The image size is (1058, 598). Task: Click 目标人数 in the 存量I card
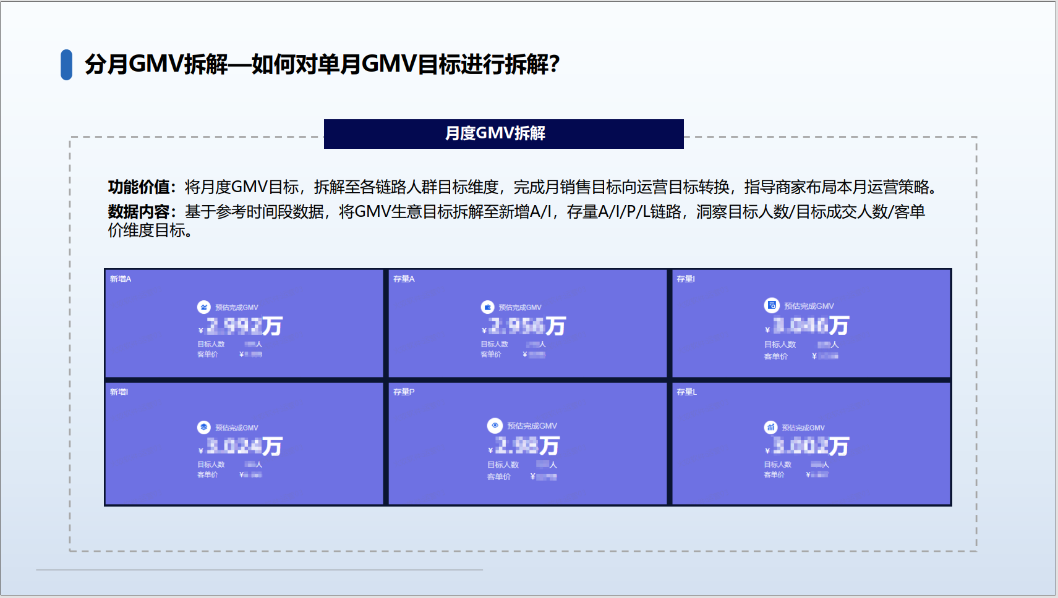tap(780, 345)
